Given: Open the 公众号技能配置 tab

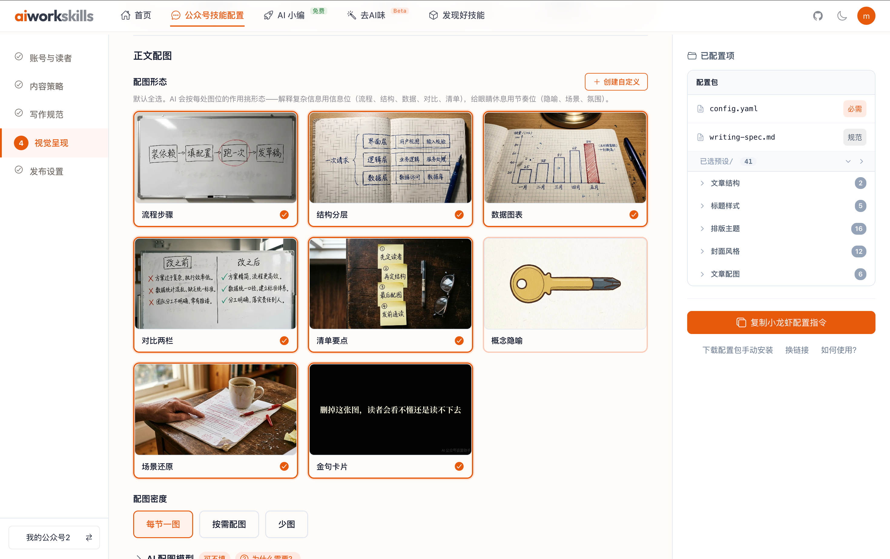Looking at the screenshot, I should [x=207, y=15].
